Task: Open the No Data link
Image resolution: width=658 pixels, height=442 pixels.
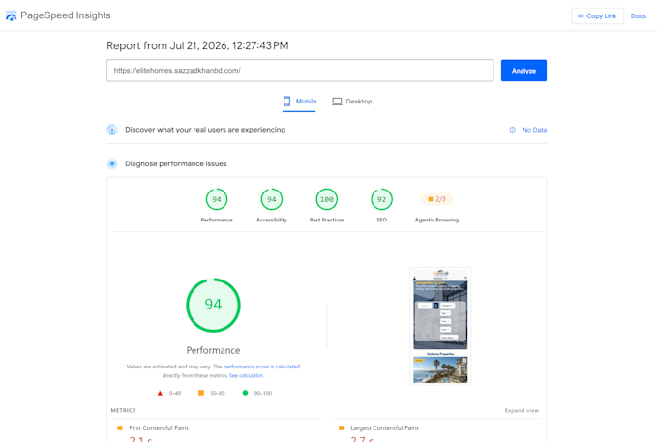Action: [534, 130]
